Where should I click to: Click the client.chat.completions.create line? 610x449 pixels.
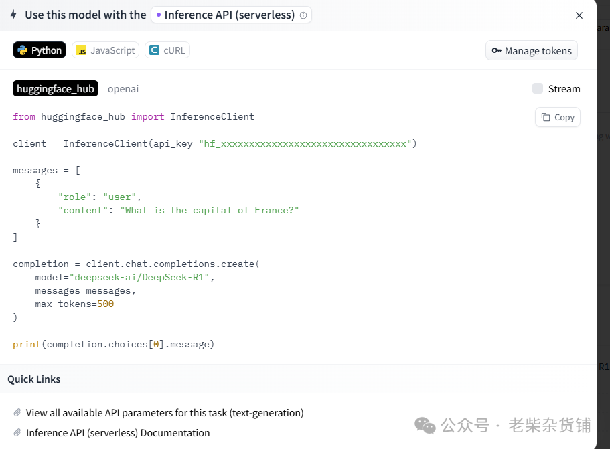[x=137, y=264]
